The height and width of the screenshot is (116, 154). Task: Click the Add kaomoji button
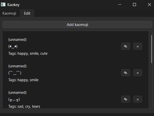[x=77, y=25]
